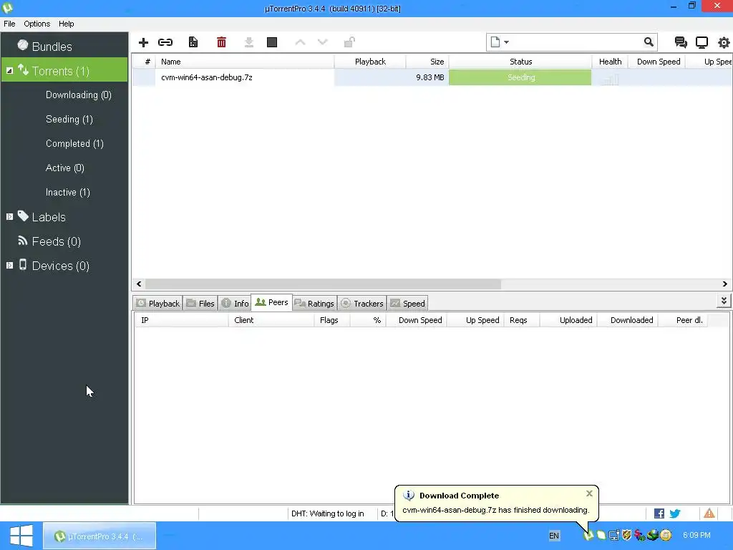Switch to the Playback tab
This screenshot has width=733, height=550.
click(x=158, y=304)
